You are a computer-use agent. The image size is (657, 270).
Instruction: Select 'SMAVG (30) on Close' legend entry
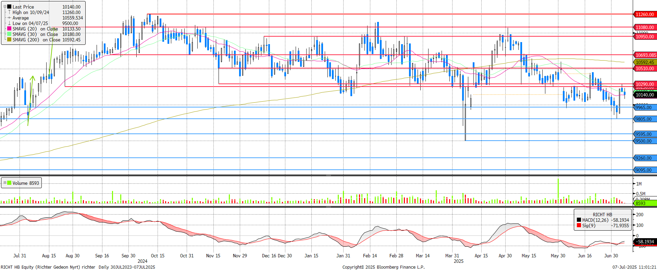pyautogui.click(x=35, y=34)
